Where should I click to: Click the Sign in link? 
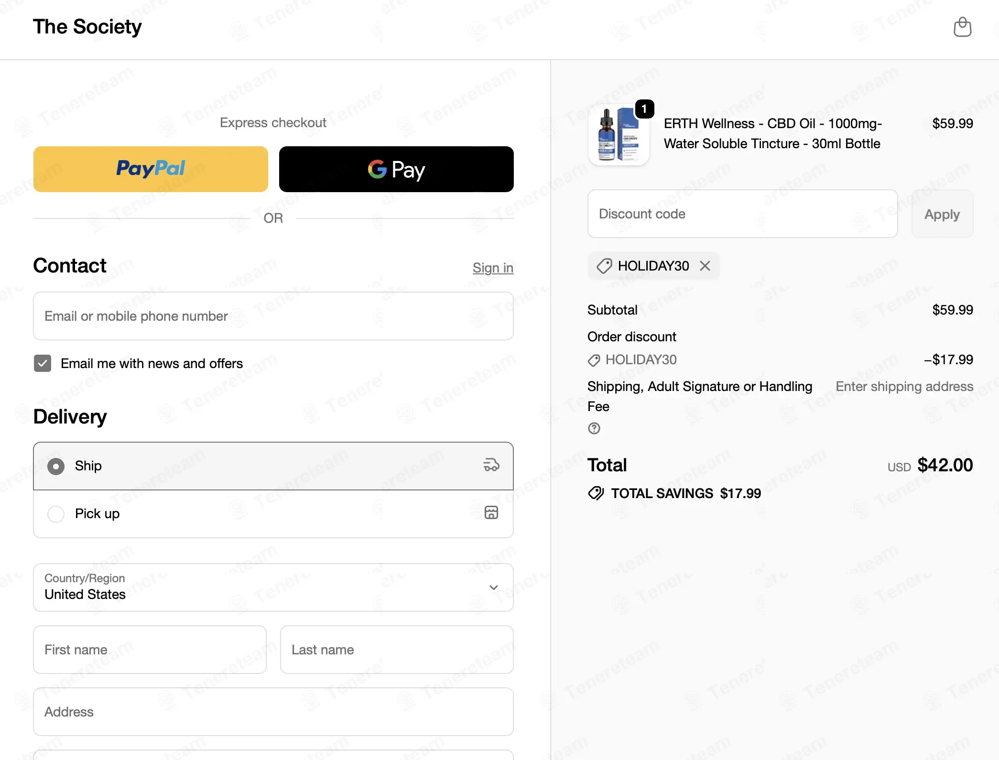493,268
